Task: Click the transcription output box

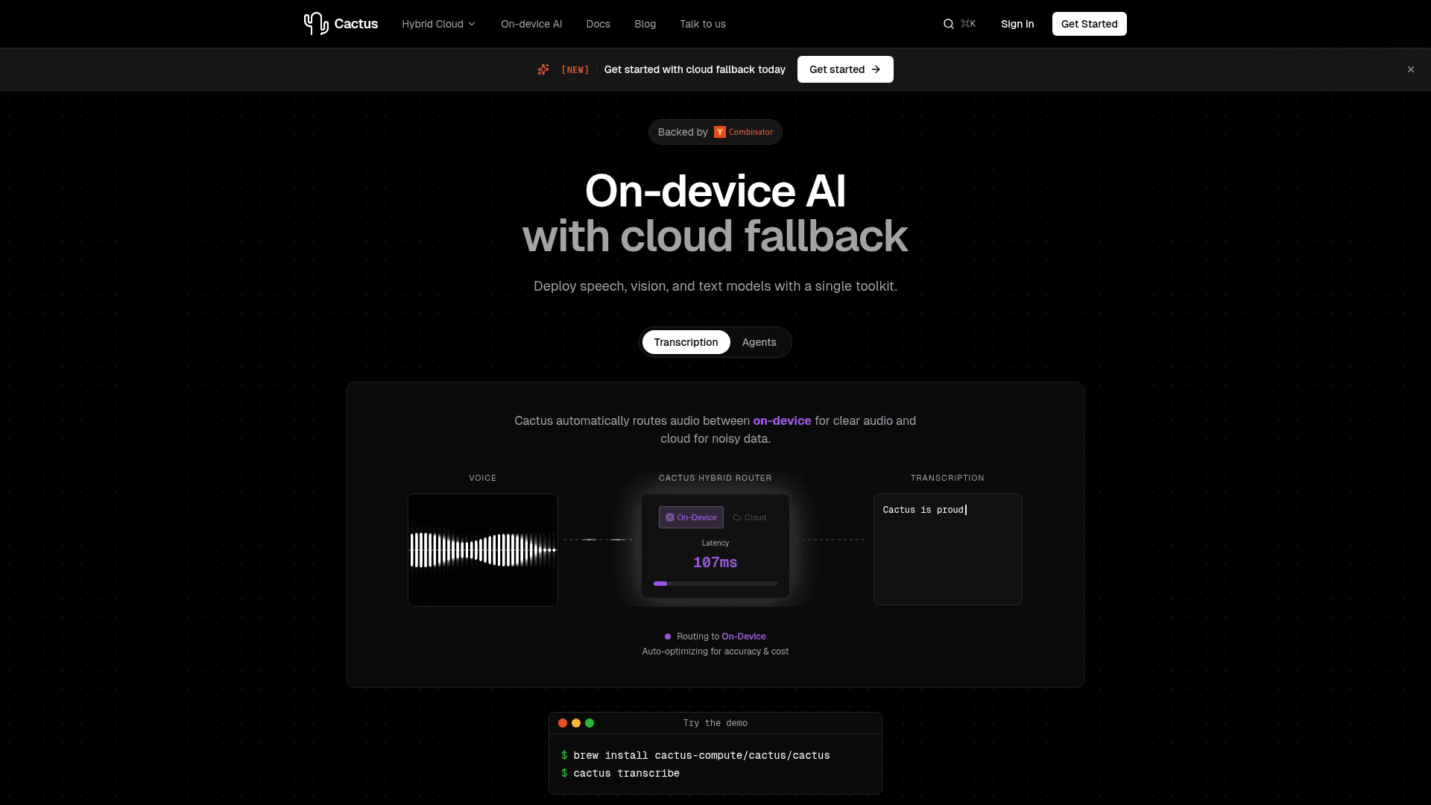Action: coord(948,549)
